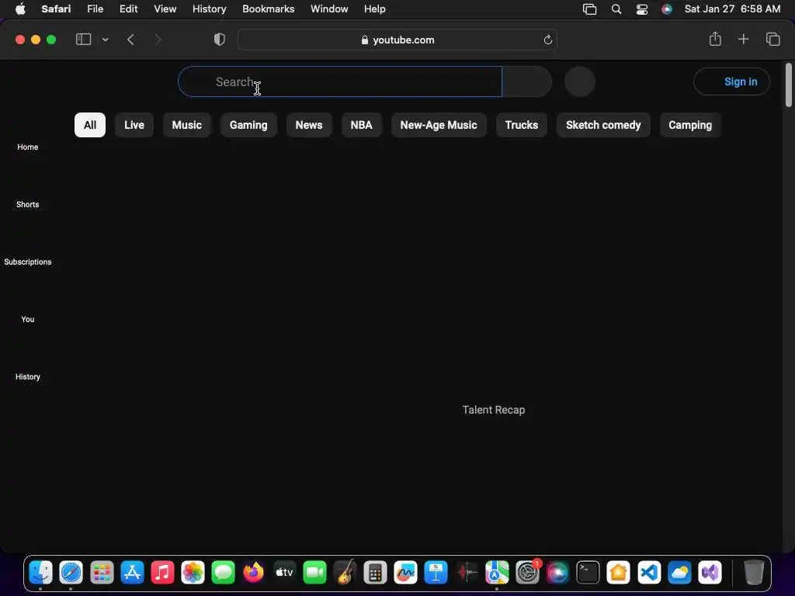Open Terminal from the Dock
The width and height of the screenshot is (795, 596).
(588, 573)
